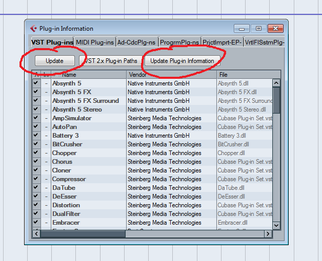Click the scroll up arrow
The width and height of the screenshot is (322, 261).
point(276,83)
